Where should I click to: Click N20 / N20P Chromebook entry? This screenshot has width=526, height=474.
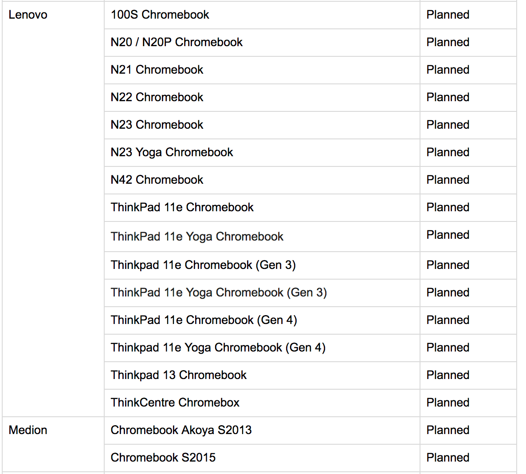pyautogui.click(x=177, y=42)
